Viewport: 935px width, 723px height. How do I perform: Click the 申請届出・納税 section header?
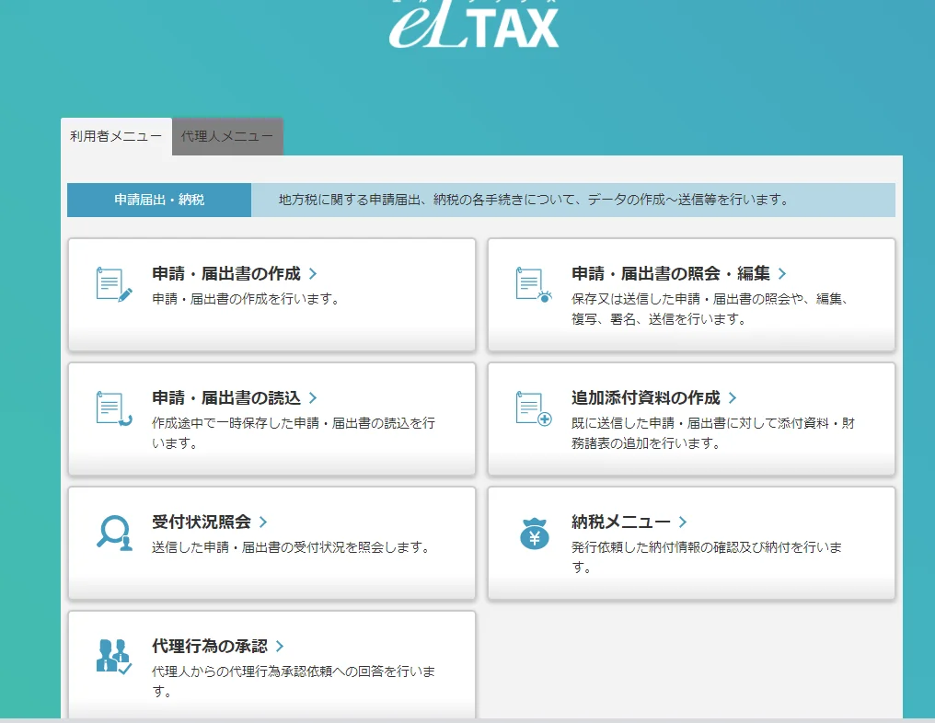(159, 200)
